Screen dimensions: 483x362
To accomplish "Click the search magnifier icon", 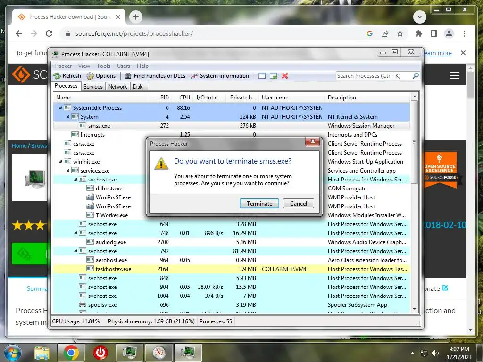I will tap(416, 75).
